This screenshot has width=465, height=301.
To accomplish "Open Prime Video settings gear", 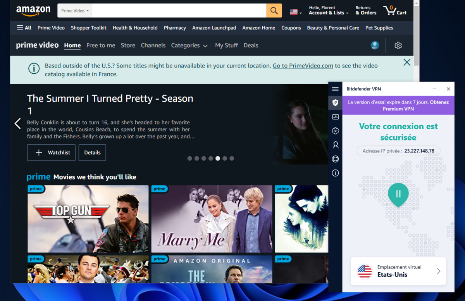I will pos(398,45).
